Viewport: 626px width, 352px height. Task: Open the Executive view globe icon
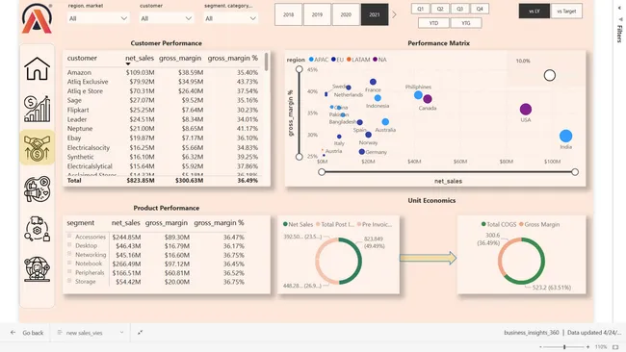tap(37, 269)
